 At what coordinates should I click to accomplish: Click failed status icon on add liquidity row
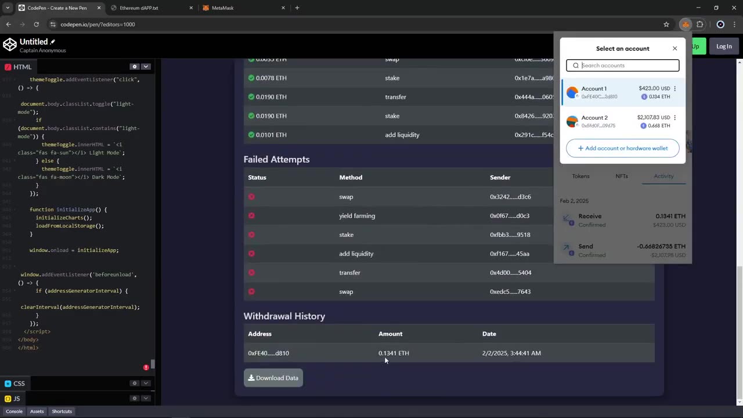click(x=251, y=254)
